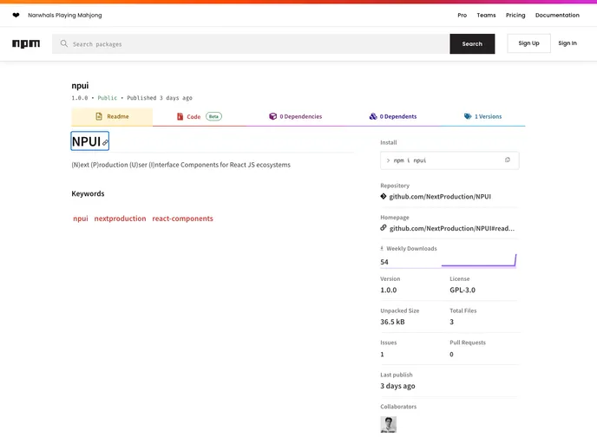View the 1 Versions tab
Screen dimensions: 597x444
pos(482,116)
